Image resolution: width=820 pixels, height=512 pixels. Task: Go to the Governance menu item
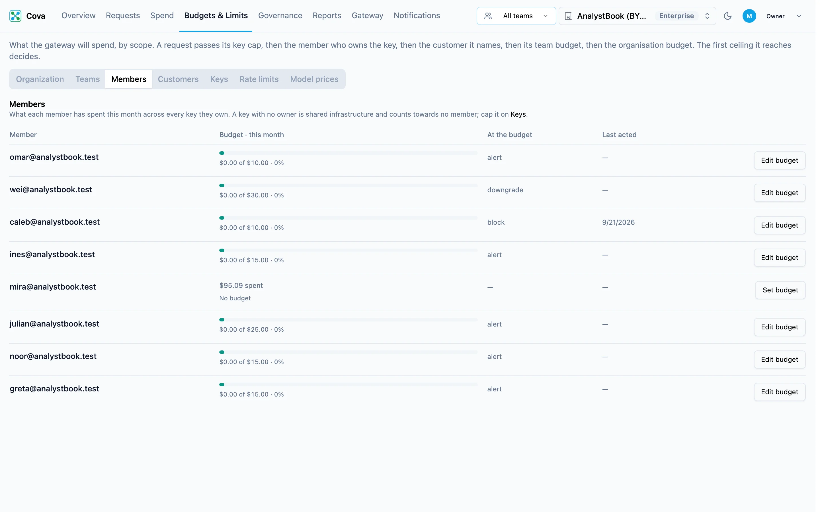click(280, 16)
